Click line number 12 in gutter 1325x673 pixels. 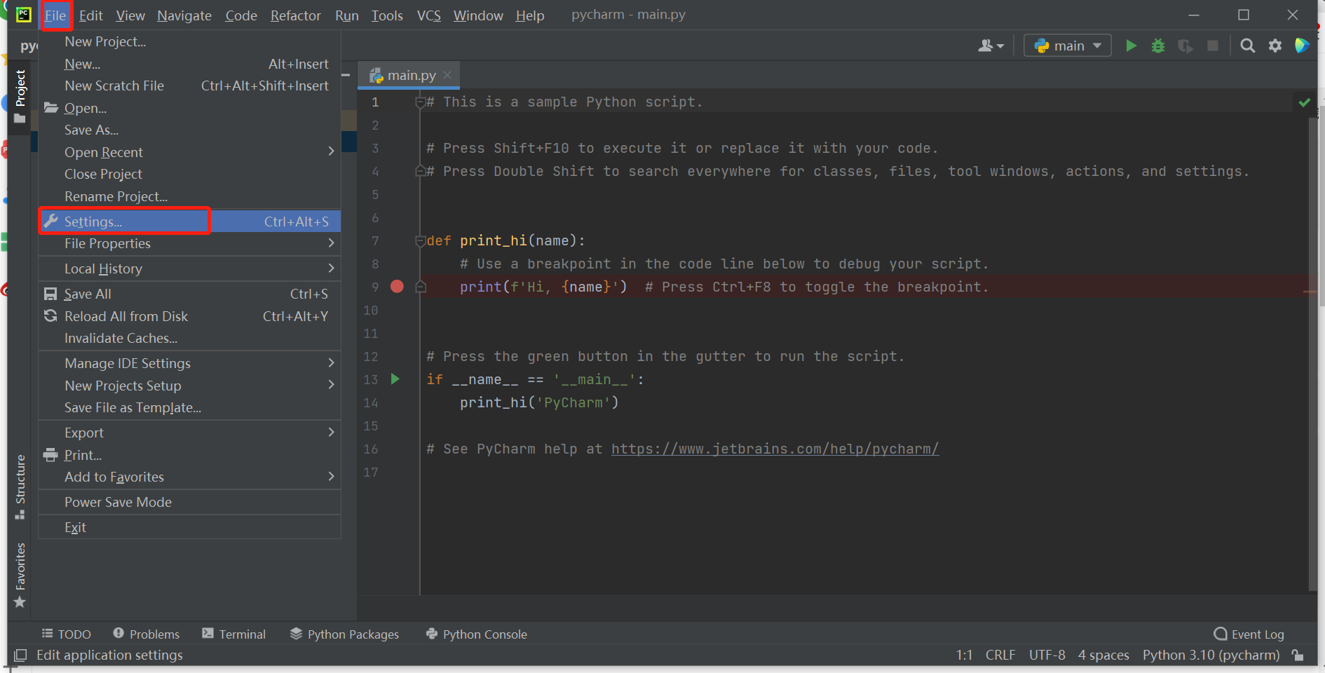tap(371, 357)
